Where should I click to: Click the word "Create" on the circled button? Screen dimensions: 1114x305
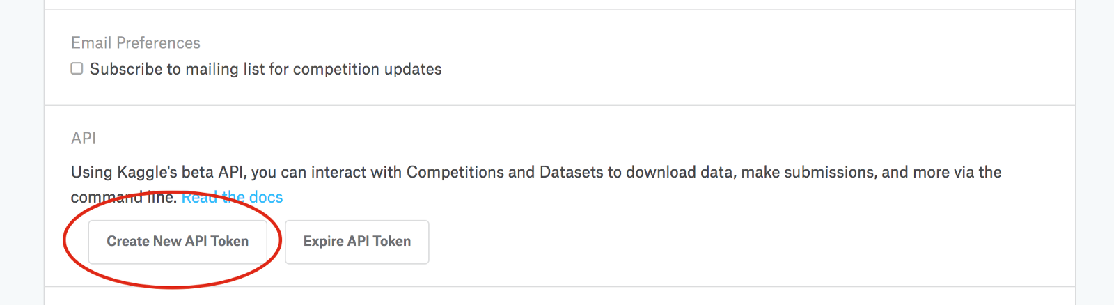coord(127,242)
